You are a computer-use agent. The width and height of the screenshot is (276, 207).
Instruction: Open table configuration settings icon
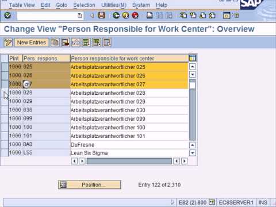pyautogui.click(x=192, y=58)
